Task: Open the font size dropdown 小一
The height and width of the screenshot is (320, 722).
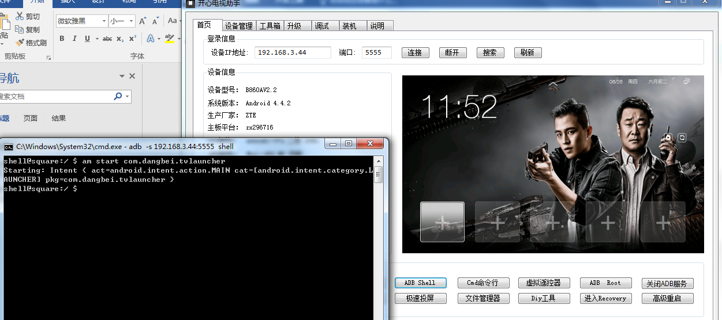Action: pos(132,21)
